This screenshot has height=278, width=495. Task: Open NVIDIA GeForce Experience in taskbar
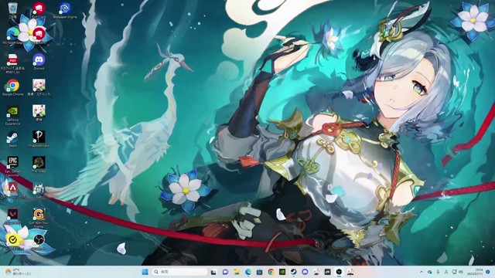282,272
